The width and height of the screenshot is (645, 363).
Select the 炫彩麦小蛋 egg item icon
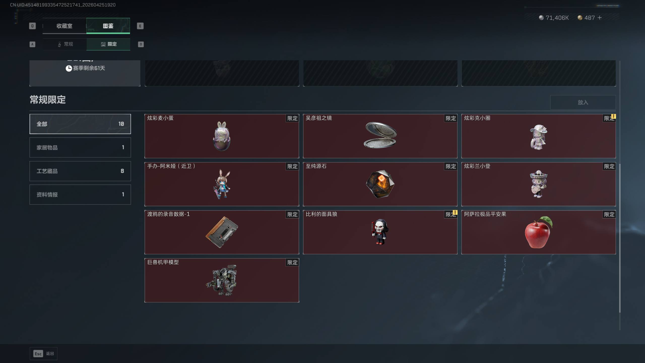coord(222,136)
